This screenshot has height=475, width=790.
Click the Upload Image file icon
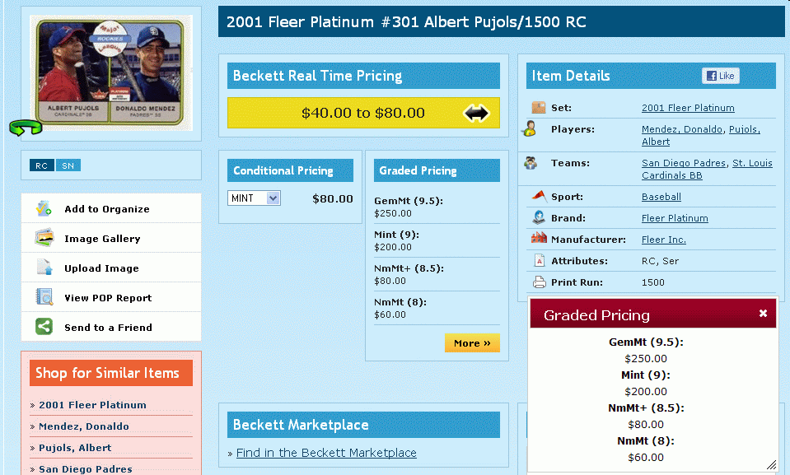click(44, 268)
